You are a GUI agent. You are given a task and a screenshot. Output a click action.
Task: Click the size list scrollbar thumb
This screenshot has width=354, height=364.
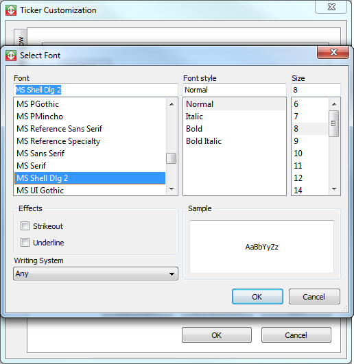point(334,123)
